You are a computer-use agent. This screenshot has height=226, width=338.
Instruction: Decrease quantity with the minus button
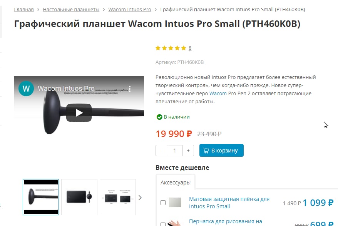pyautogui.click(x=161, y=151)
